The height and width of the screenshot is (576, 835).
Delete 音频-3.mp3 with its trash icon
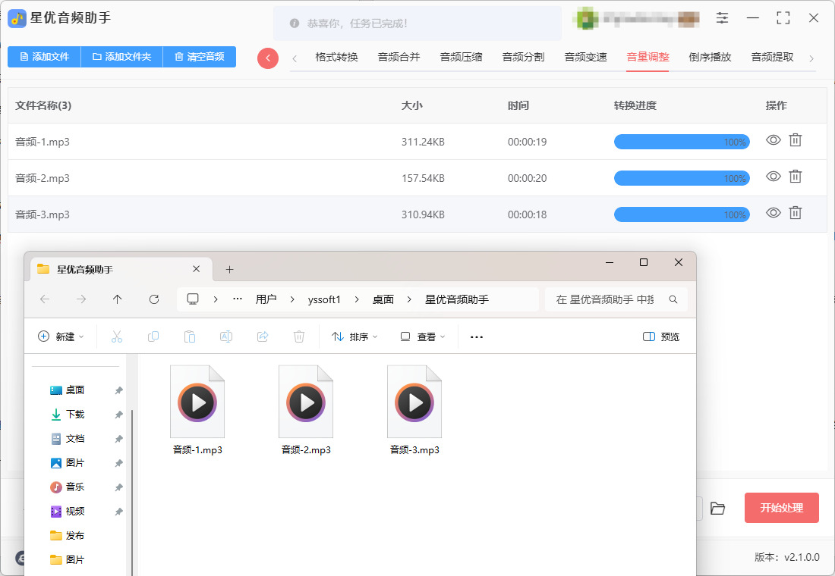[x=795, y=213]
